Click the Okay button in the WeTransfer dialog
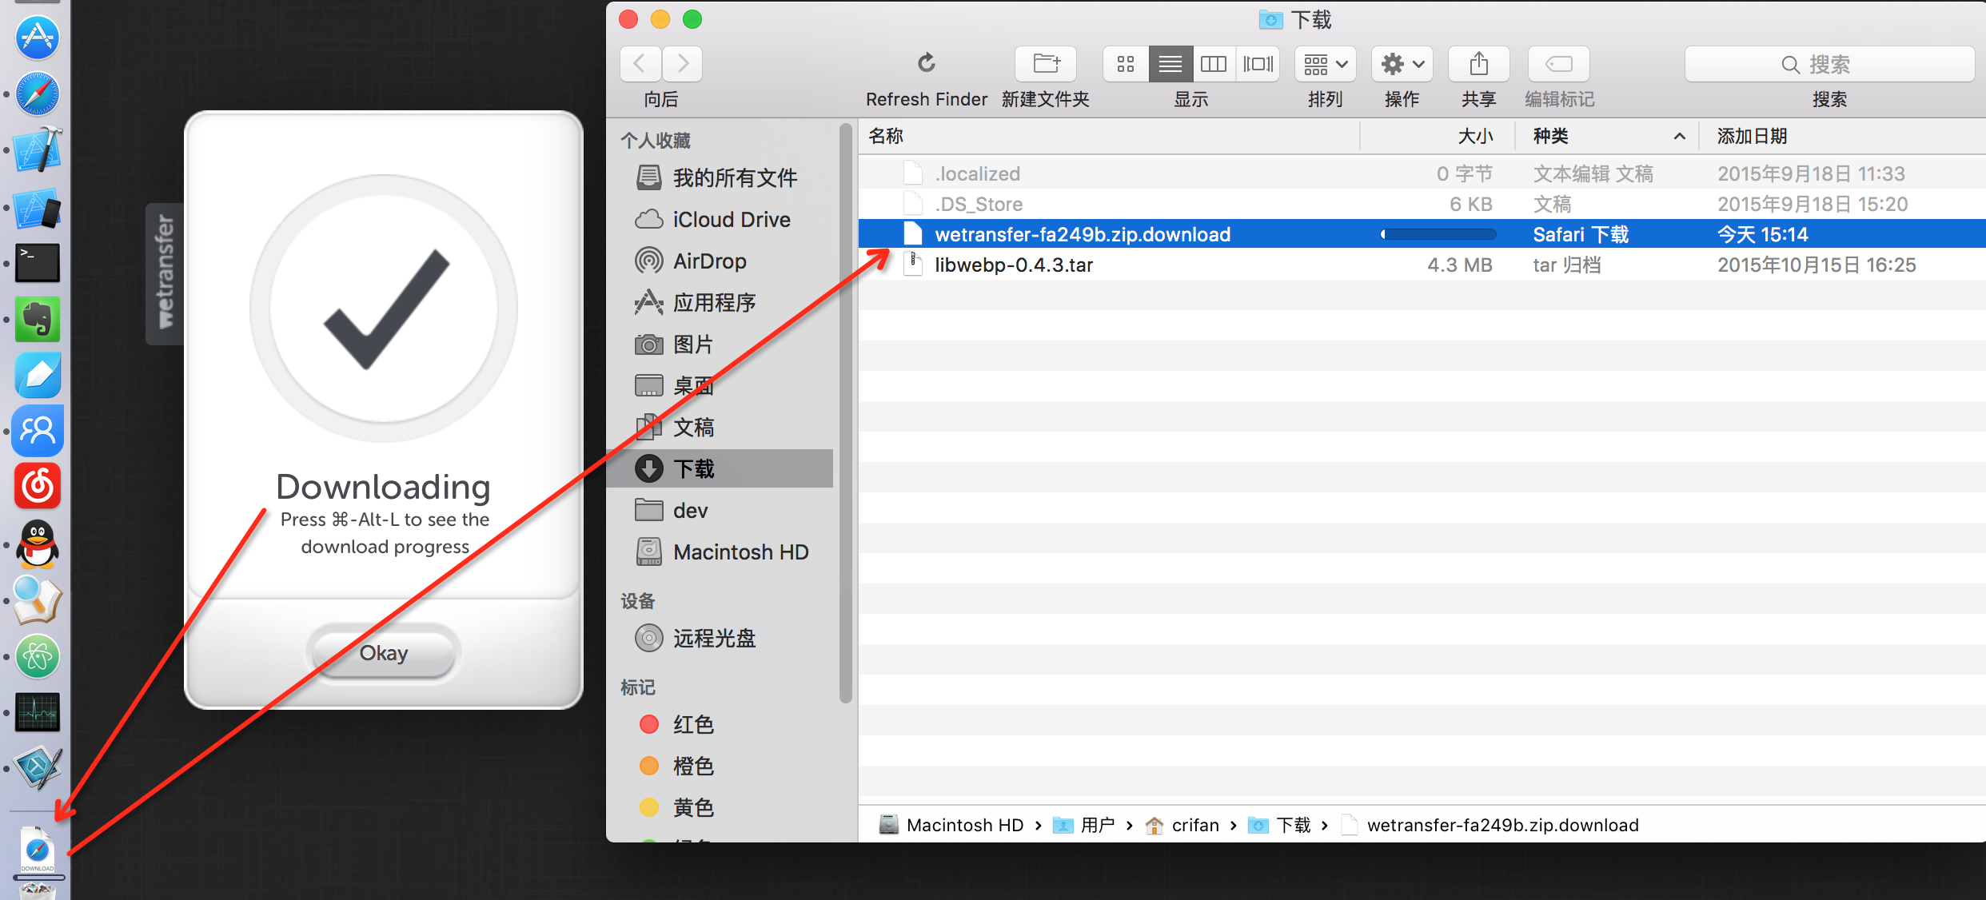This screenshot has width=1986, height=900. coord(384,653)
